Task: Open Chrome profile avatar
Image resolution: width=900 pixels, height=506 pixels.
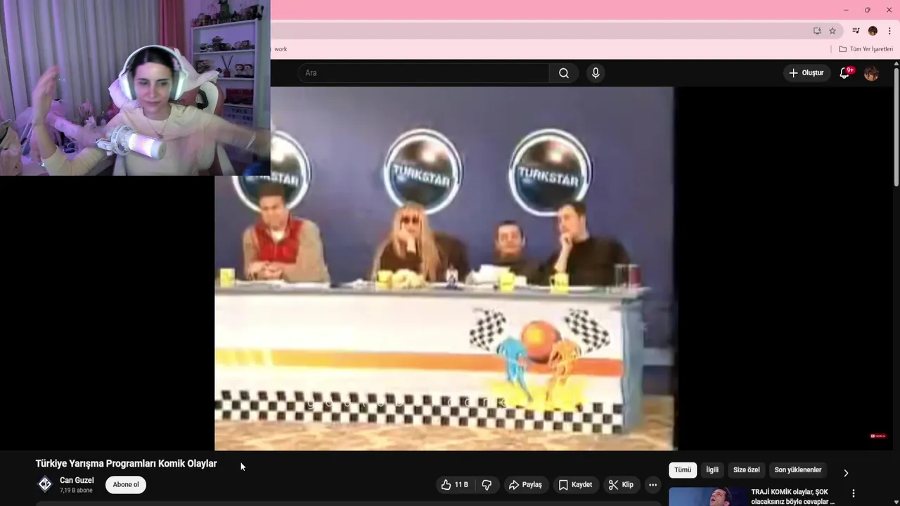Action: click(x=873, y=31)
